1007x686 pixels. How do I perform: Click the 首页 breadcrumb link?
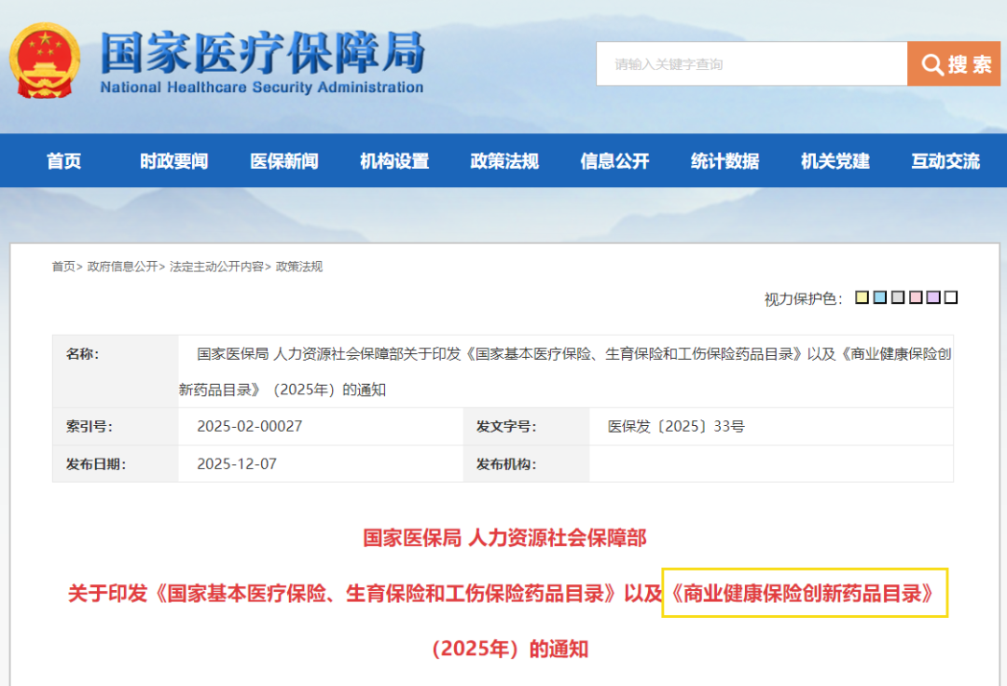63,267
